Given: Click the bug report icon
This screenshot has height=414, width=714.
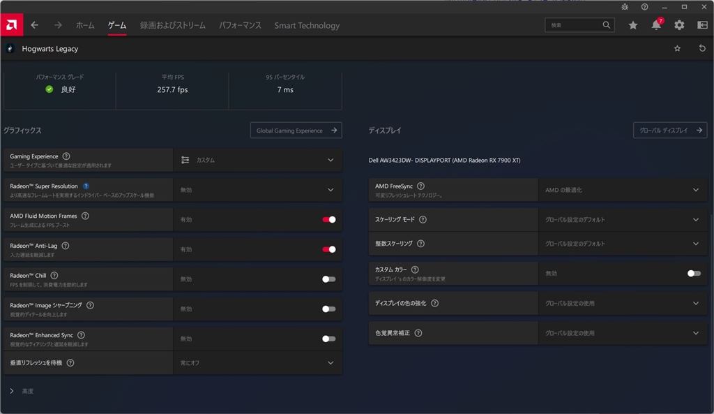Looking at the screenshot, I should [625, 7].
